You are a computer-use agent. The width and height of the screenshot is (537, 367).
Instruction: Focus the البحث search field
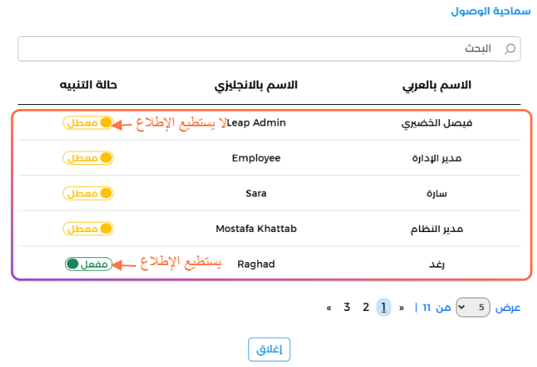269,49
